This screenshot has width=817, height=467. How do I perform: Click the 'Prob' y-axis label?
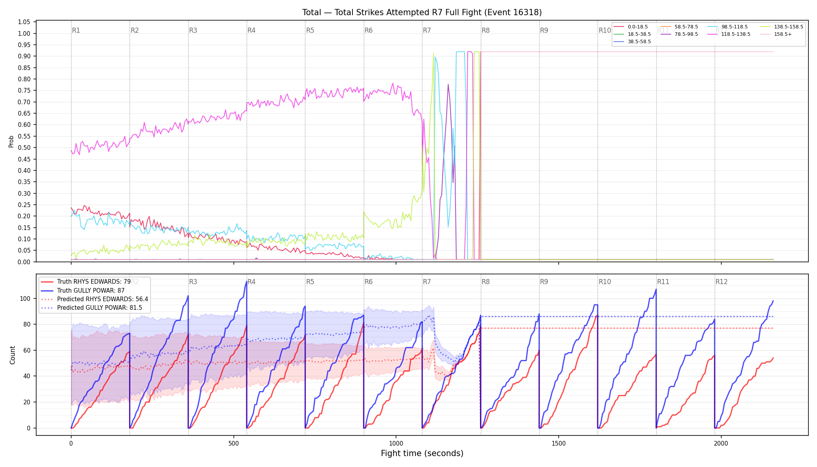[11, 141]
